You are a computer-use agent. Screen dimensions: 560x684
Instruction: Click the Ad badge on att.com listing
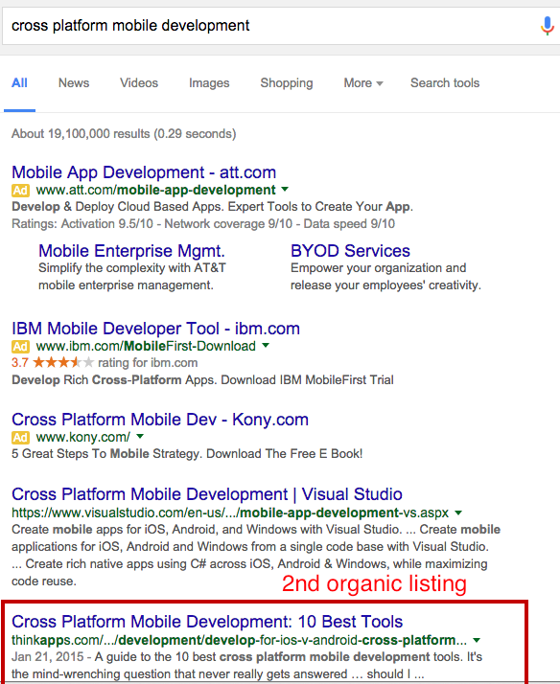20,191
